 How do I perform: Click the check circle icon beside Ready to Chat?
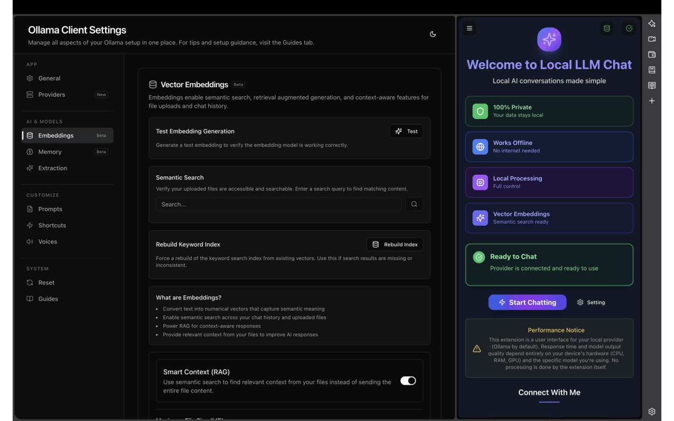coord(479,257)
